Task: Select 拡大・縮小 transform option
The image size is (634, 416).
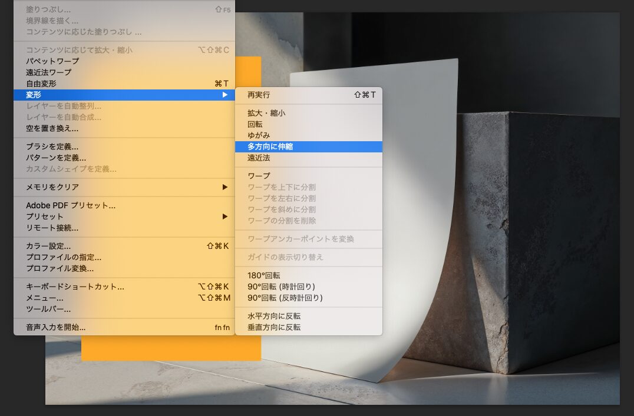Action: 309,113
